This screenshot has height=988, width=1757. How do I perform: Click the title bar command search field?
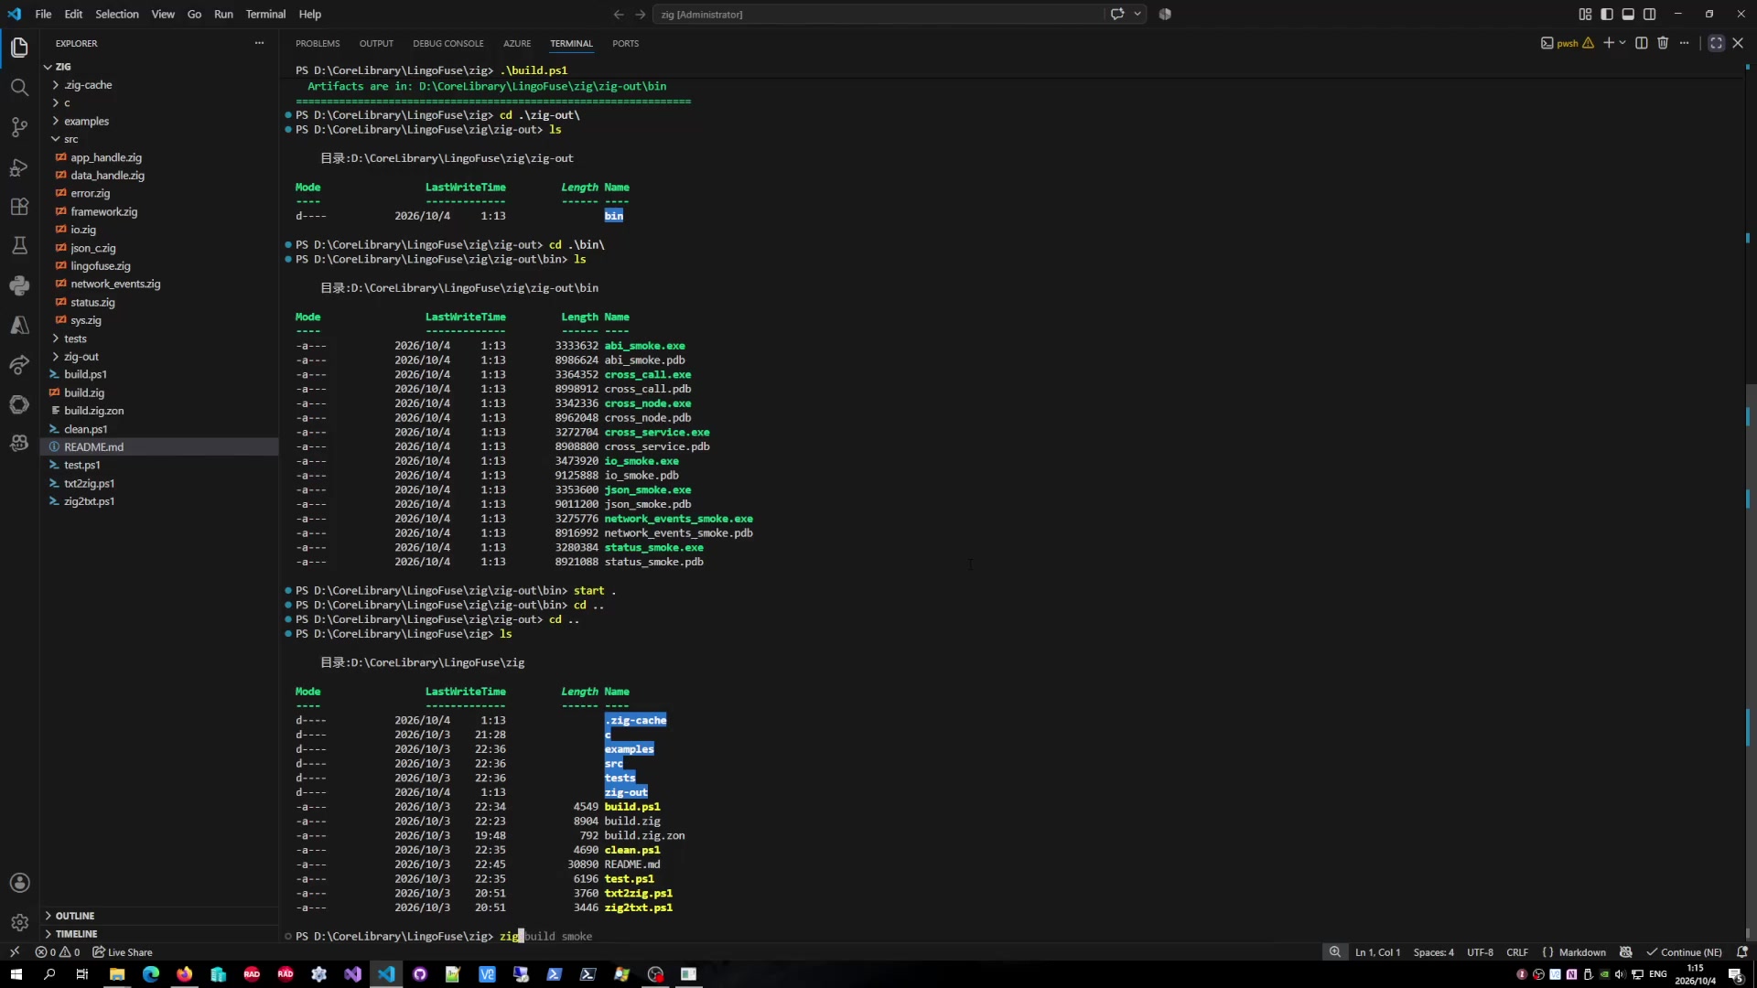[x=879, y=14]
